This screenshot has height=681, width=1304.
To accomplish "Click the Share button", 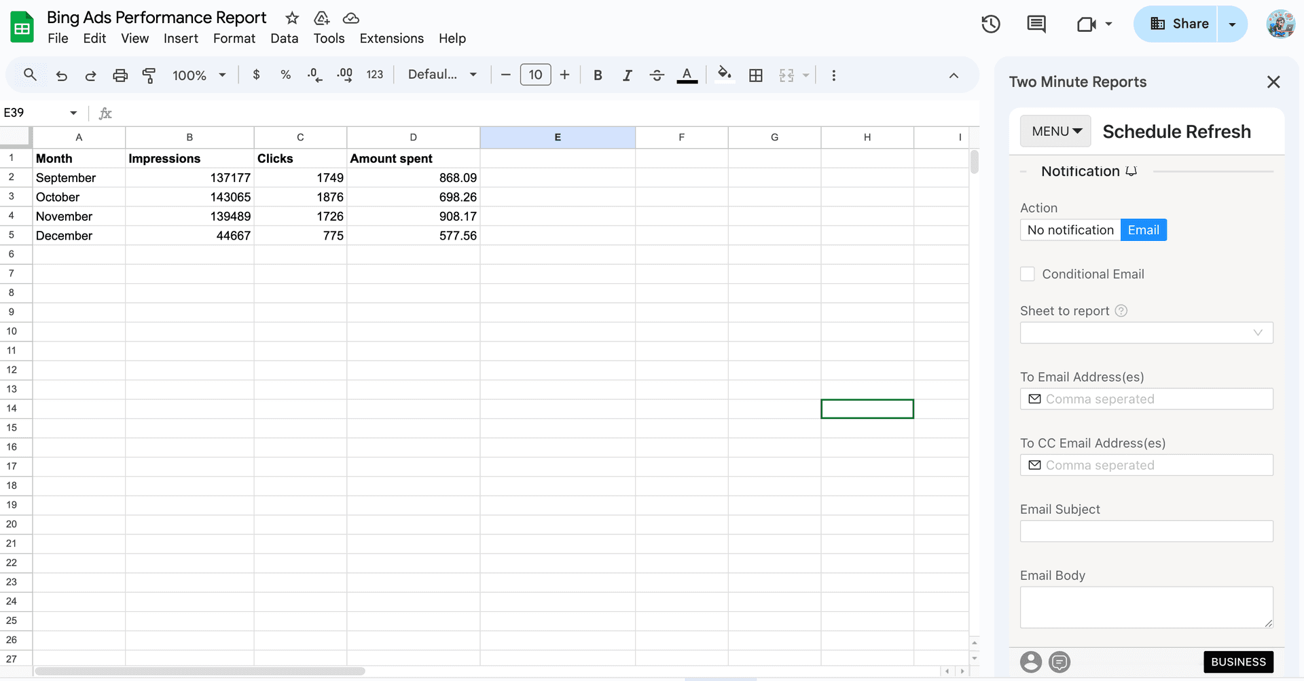I will click(x=1187, y=24).
